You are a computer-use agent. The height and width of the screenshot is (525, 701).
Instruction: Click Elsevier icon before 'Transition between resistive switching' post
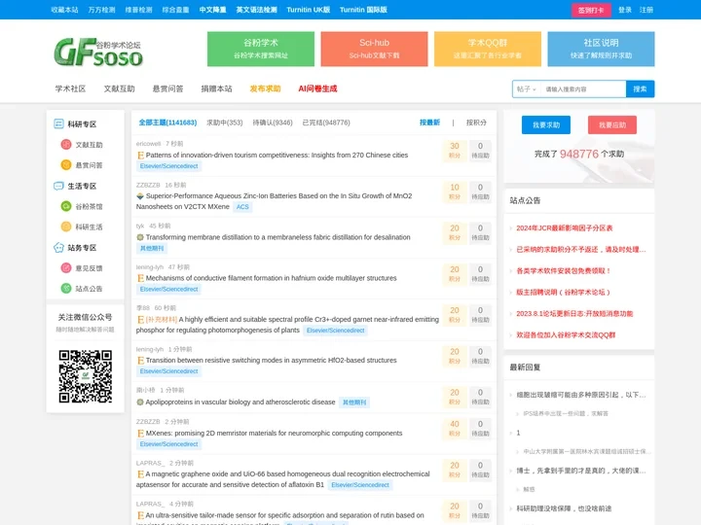pos(140,361)
